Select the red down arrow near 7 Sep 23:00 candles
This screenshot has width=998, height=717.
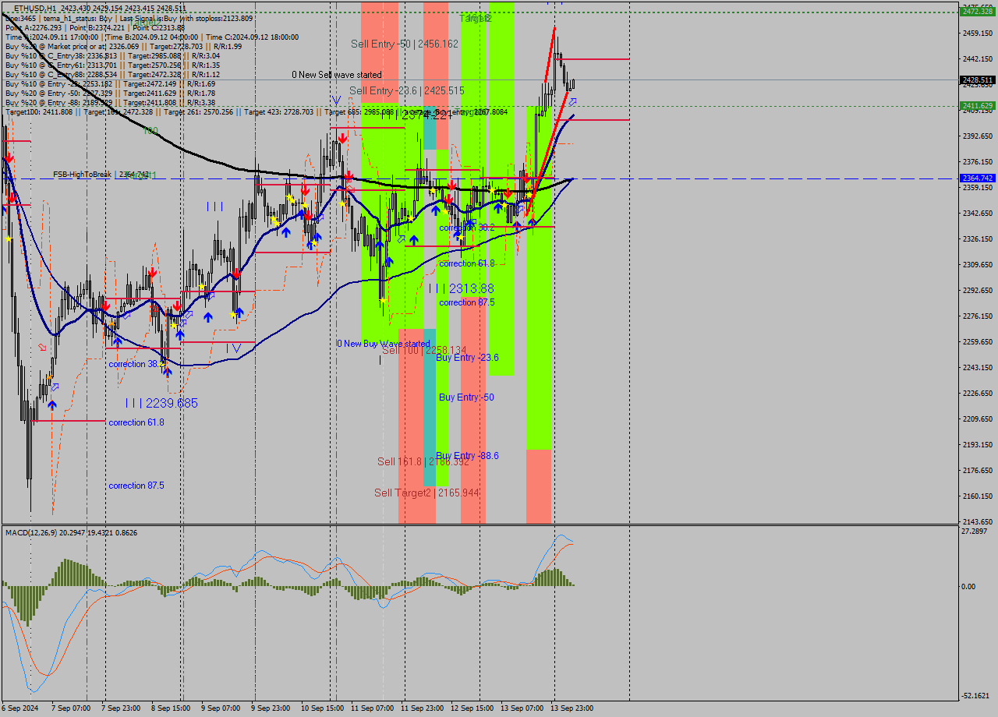pos(106,306)
